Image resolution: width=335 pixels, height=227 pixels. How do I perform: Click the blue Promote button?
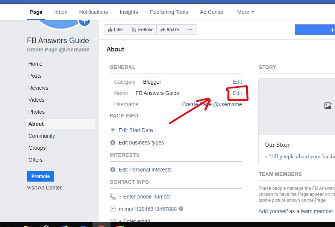41,176
